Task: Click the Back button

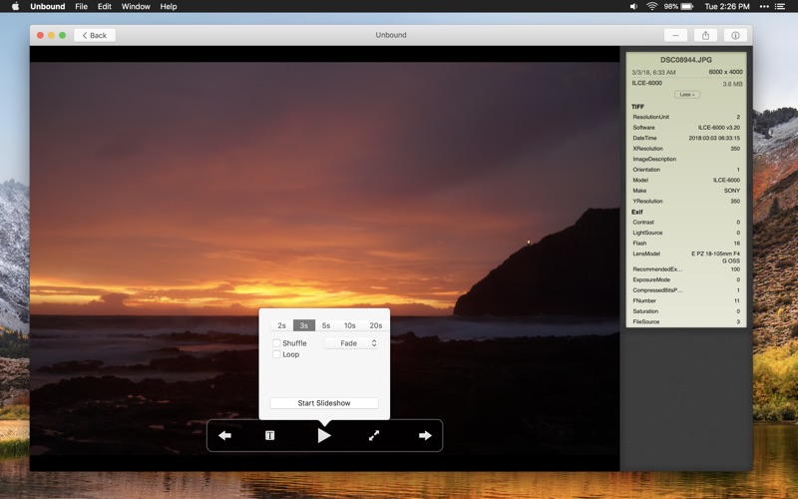Action: click(95, 35)
